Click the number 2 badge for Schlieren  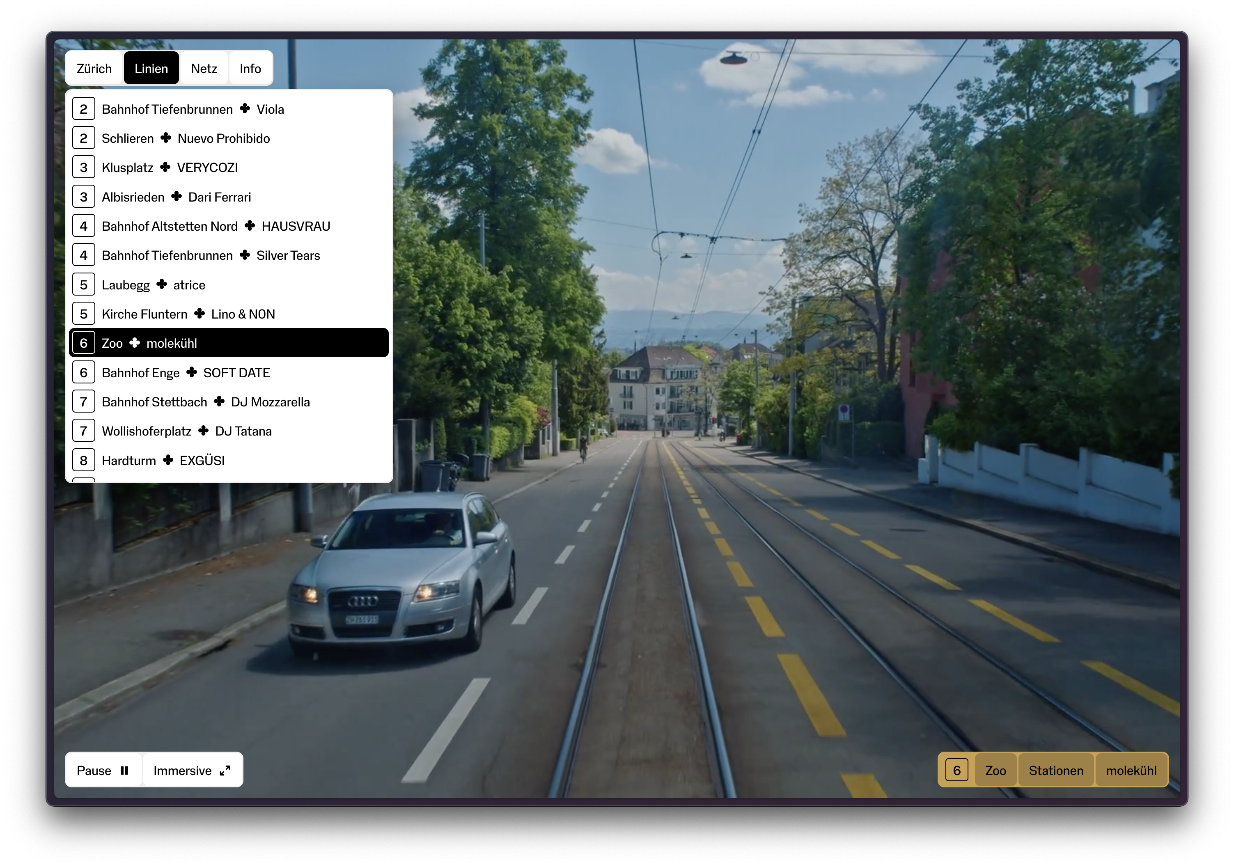click(83, 138)
